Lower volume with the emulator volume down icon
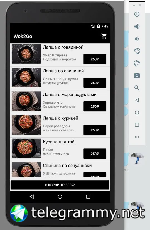The height and width of the screenshot is (230, 150). [x=137, y=39]
